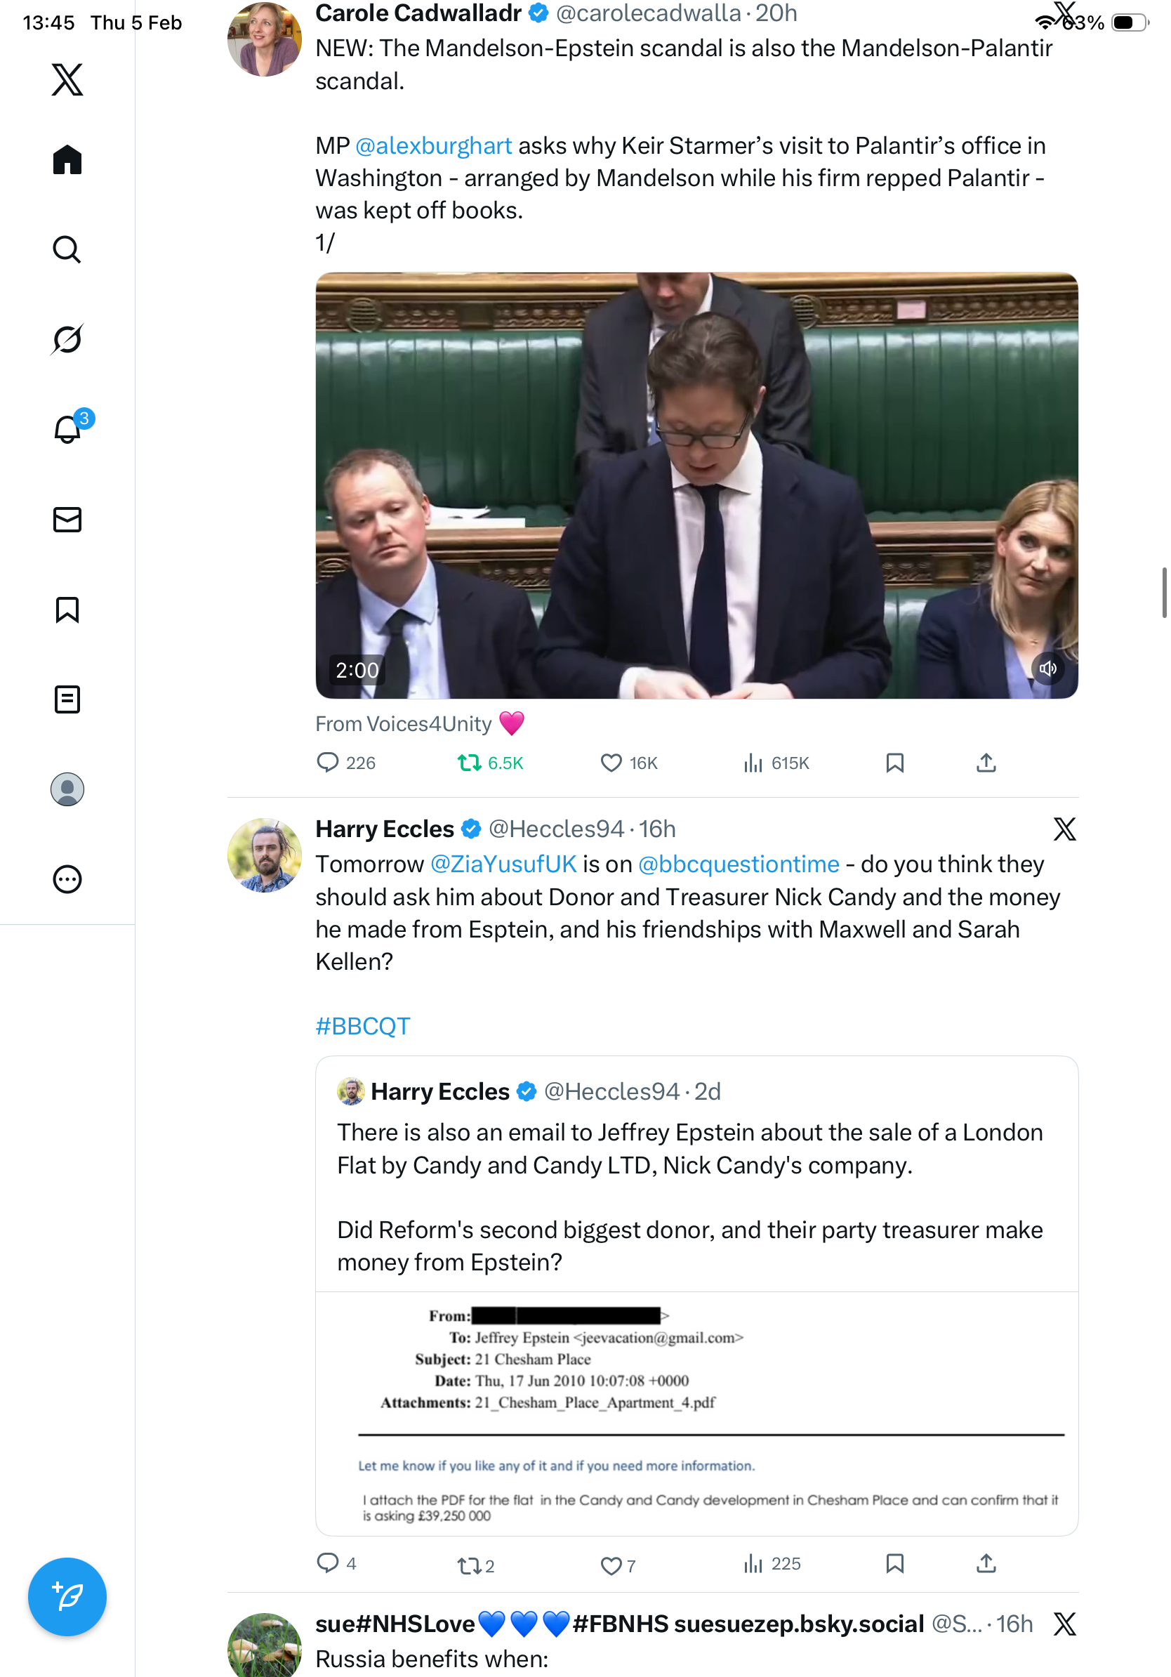This screenshot has width=1171, height=1677.
Task: Open the quoted Epstein email image
Action: click(x=696, y=1412)
